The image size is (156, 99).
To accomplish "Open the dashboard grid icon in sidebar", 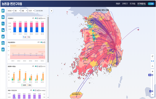I will click(3, 11).
